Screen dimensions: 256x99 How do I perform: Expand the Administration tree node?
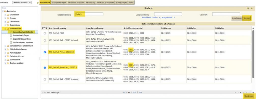(x=5, y=53)
